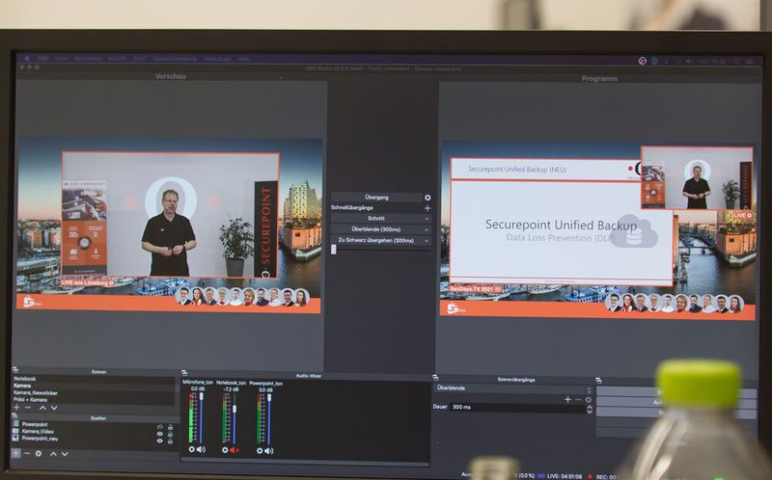Click the source type icon beside Powerpoint_neu
The image size is (772, 480).
click(x=15, y=438)
